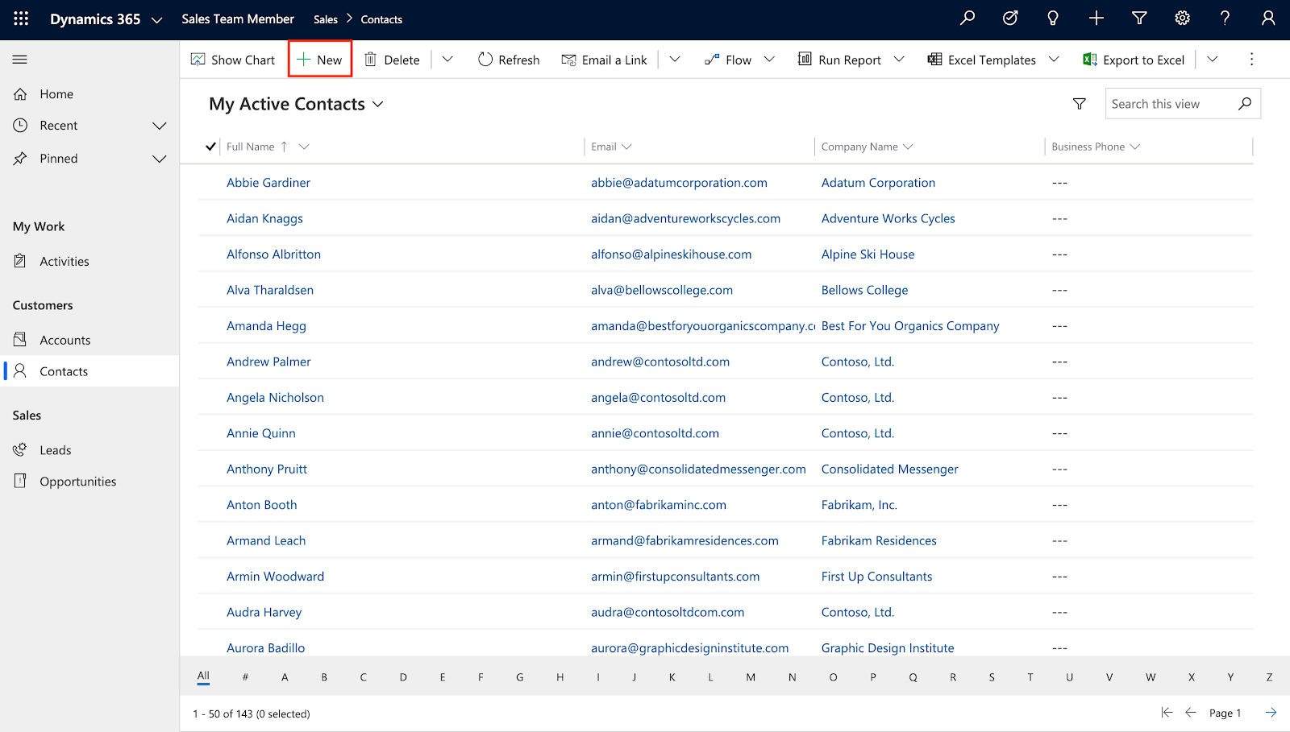Viewport: 1290px width, 732px height.
Task: Click the Show Chart button
Action: point(233,60)
